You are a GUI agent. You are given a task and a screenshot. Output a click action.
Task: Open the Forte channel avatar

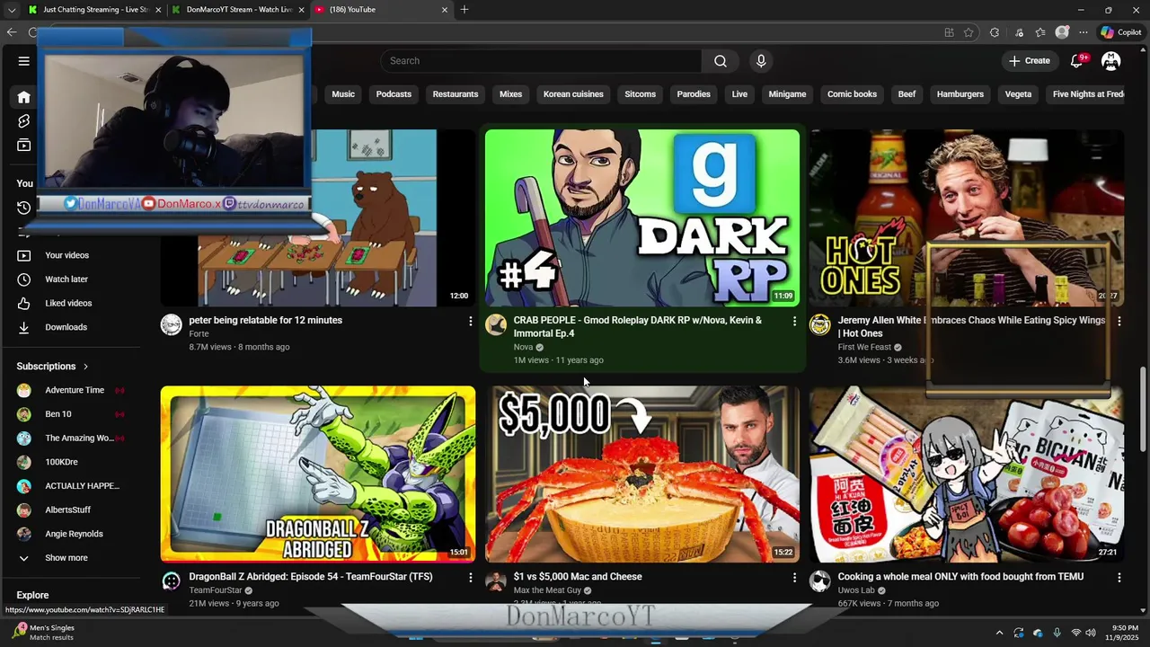coord(172,325)
